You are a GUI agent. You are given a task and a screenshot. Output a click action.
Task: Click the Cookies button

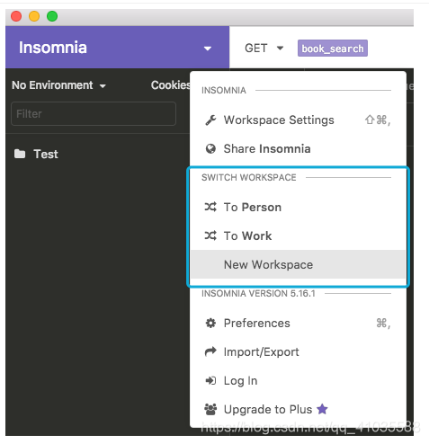point(171,85)
